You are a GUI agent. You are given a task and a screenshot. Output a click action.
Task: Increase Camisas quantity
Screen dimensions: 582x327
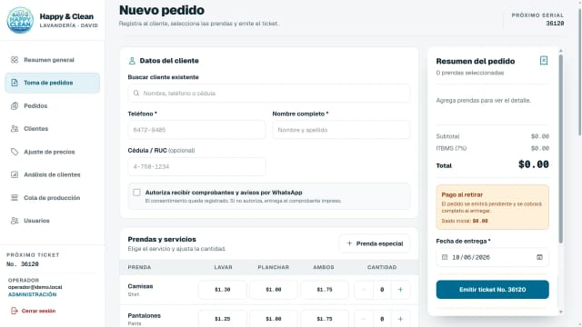400,290
